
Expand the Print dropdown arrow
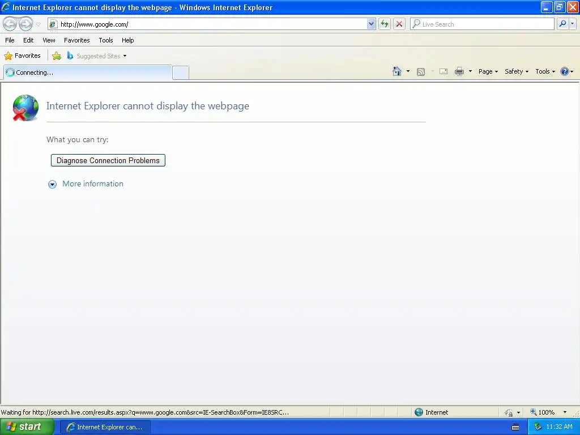[x=471, y=71]
